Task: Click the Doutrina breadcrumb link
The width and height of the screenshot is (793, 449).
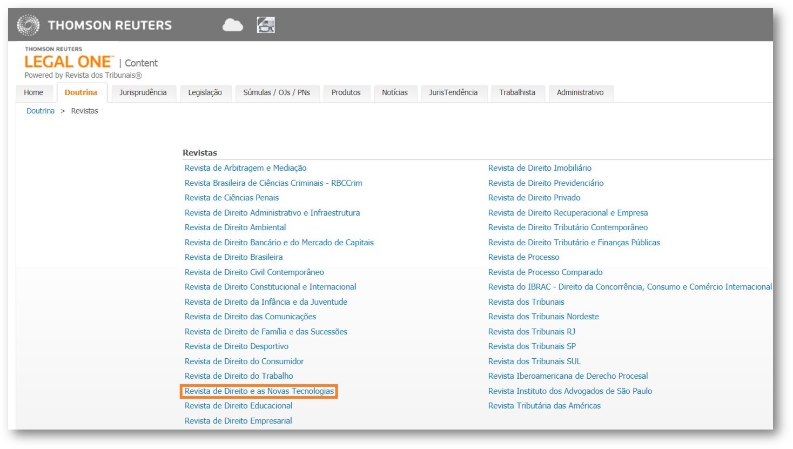Action: point(41,111)
